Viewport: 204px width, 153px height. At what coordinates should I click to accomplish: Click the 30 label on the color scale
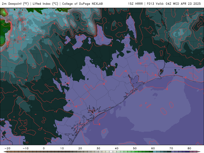click(x=98, y=148)
